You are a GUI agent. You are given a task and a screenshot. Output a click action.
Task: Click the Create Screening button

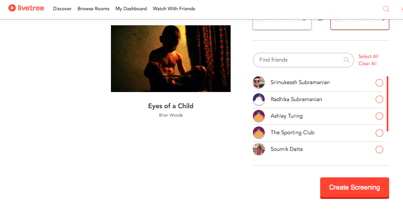[x=354, y=188]
